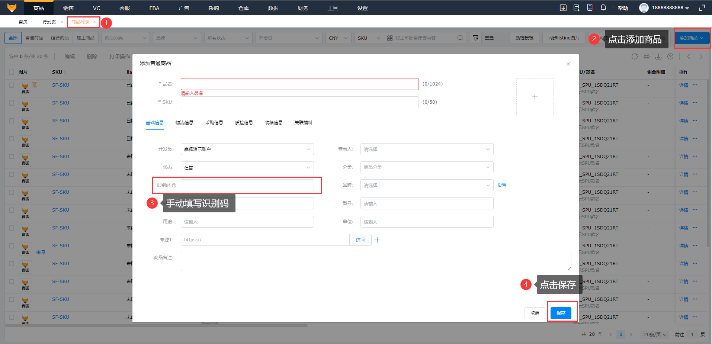Open table column settings icon
This screenshot has width=712, height=344.
click(647, 57)
